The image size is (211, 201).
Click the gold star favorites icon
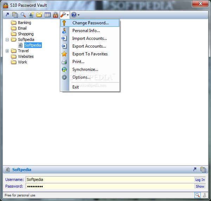pos(64,54)
